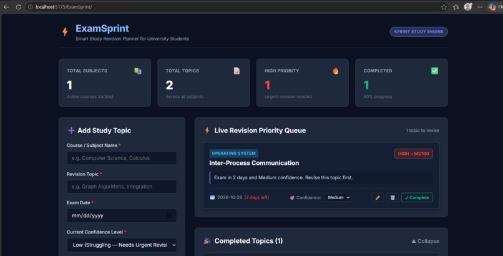Bookmark page with star icon

click(x=444, y=7)
